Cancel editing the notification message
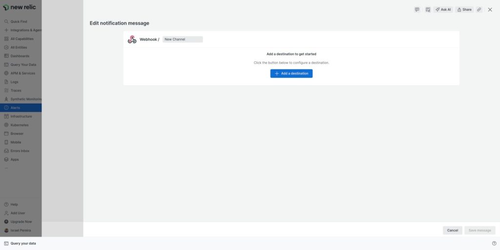This screenshot has width=500, height=250. (452, 230)
